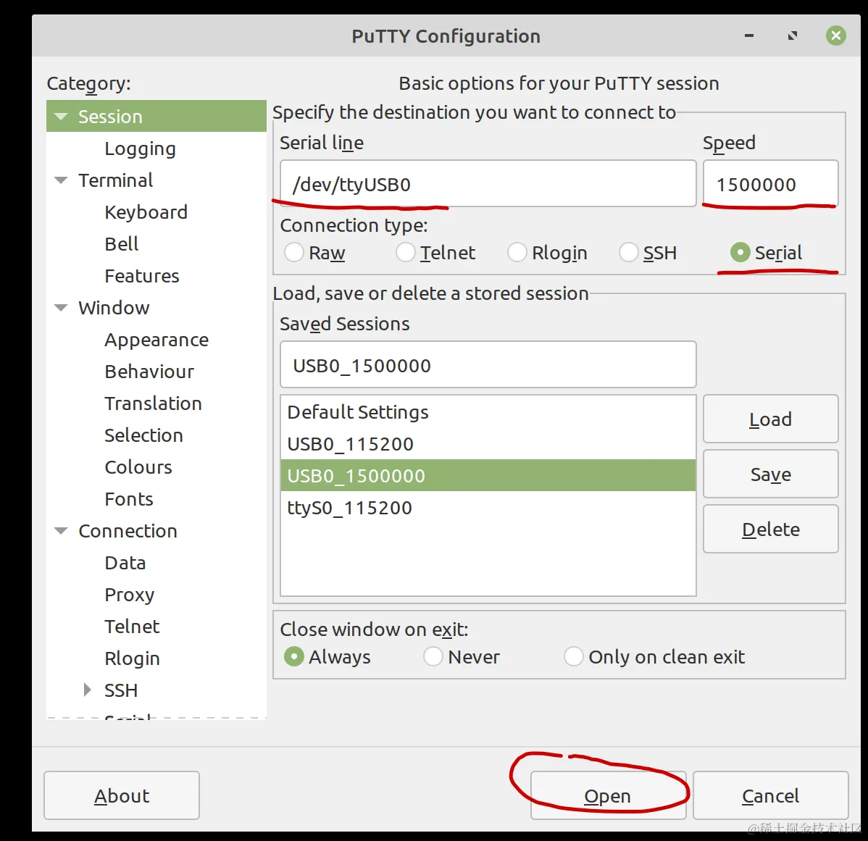This screenshot has width=868, height=841.
Task: Save the current session
Action: pyautogui.click(x=771, y=474)
